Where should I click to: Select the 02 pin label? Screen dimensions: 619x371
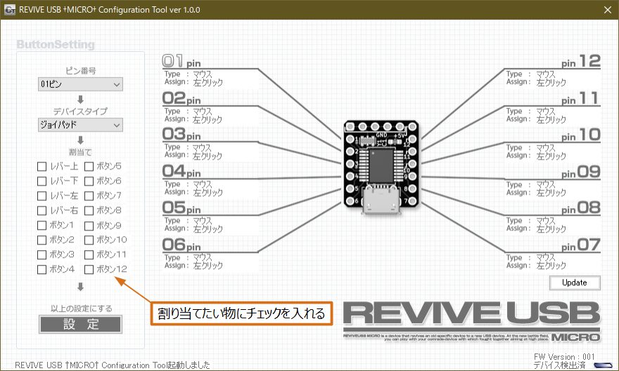[x=181, y=98]
